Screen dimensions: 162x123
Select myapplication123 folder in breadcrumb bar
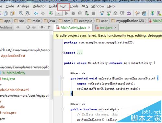128,21
